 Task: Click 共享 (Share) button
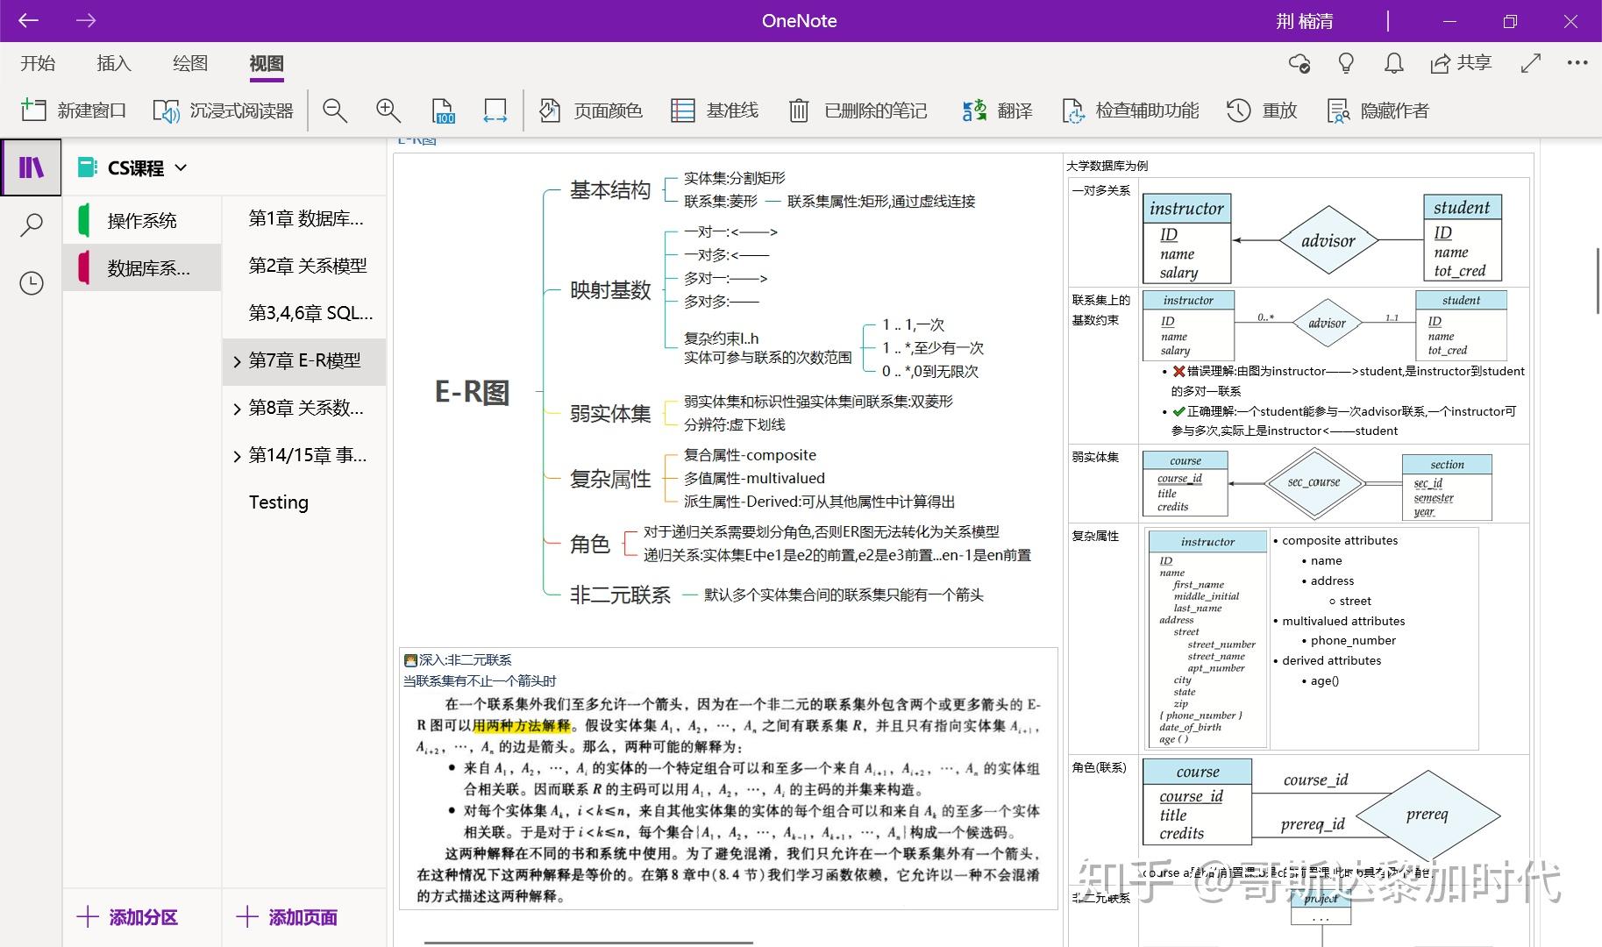pos(1461,63)
